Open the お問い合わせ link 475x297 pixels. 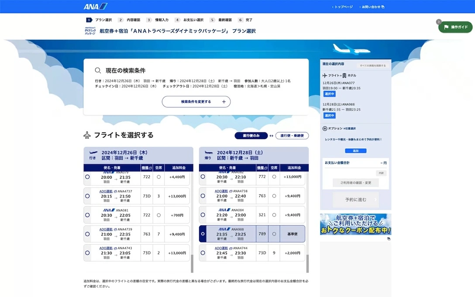pyautogui.click(x=371, y=7)
